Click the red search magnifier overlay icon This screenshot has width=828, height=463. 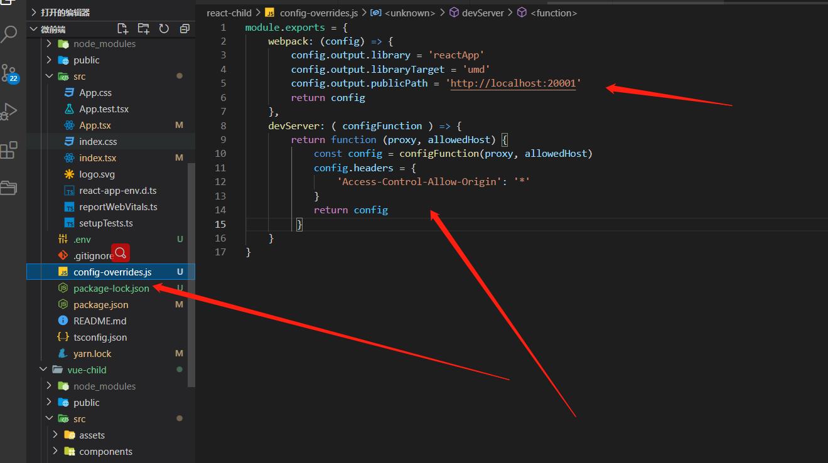[121, 253]
